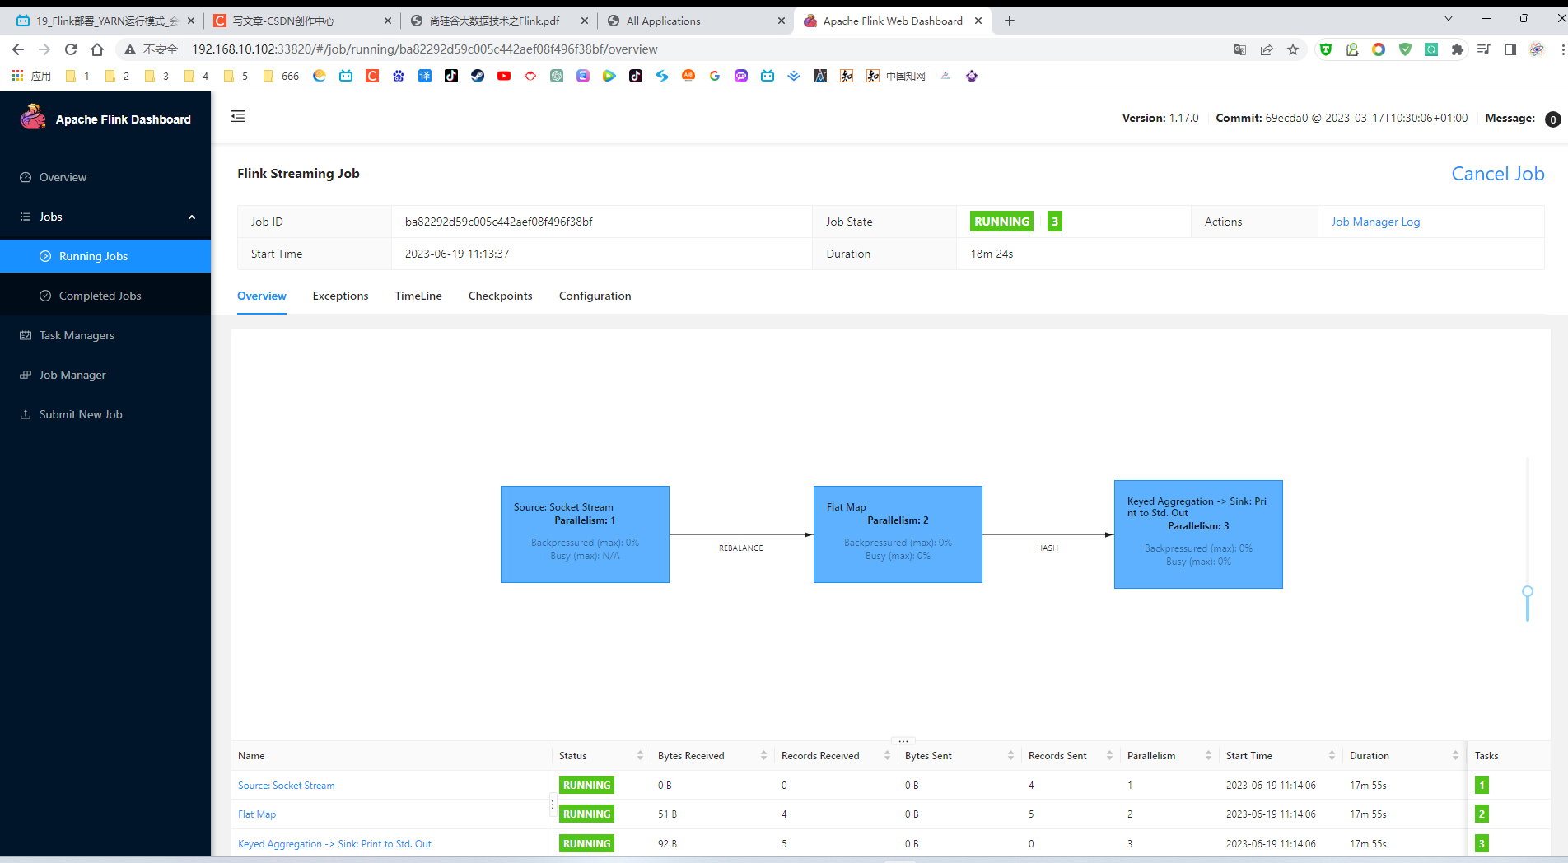
Task: Switch to Configuration tab
Action: 595,296
